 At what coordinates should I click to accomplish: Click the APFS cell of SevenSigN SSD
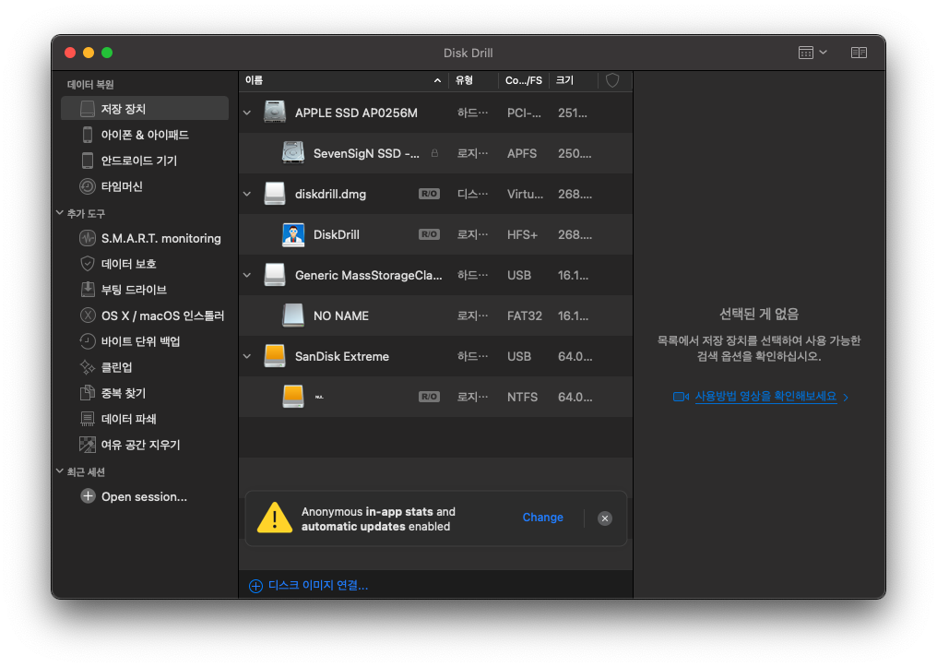pyautogui.click(x=522, y=153)
